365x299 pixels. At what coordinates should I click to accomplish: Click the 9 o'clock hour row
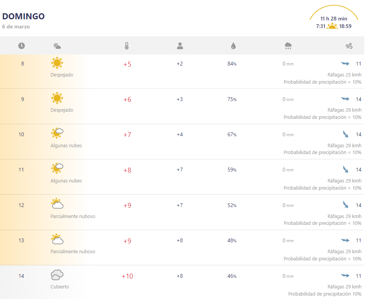23,99
